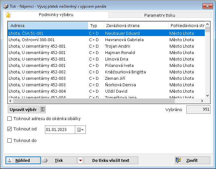Click Do tisku vložit text button
This screenshot has width=216, height=169.
(x=111, y=160)
